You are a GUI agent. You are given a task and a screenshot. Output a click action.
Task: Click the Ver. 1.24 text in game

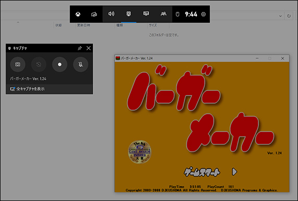(275, 153)
